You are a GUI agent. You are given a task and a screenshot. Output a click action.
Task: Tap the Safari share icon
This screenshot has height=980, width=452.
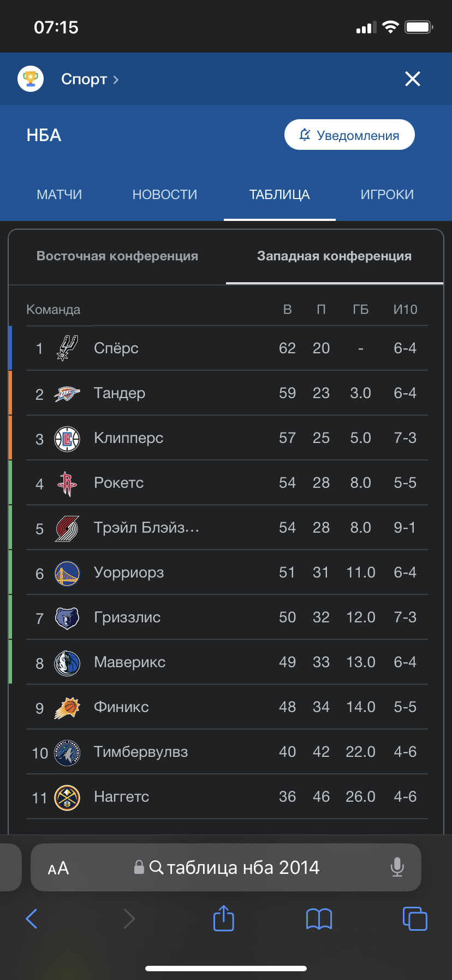pyautogui.click(x=223, y=918)
